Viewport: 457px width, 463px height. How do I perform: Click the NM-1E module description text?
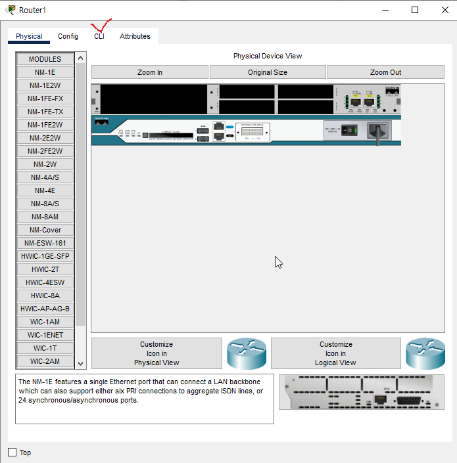pos(141,391)
